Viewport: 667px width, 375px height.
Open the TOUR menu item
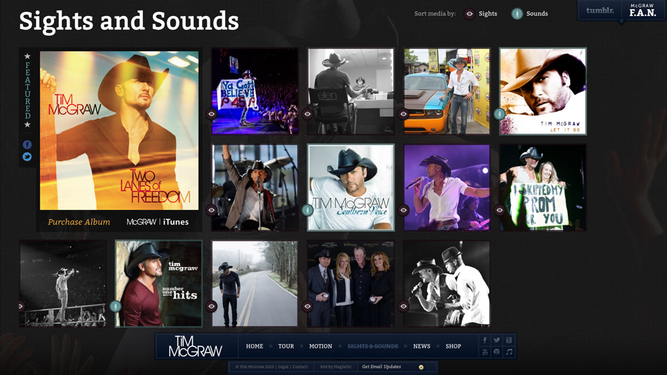[x=286, y=346]
